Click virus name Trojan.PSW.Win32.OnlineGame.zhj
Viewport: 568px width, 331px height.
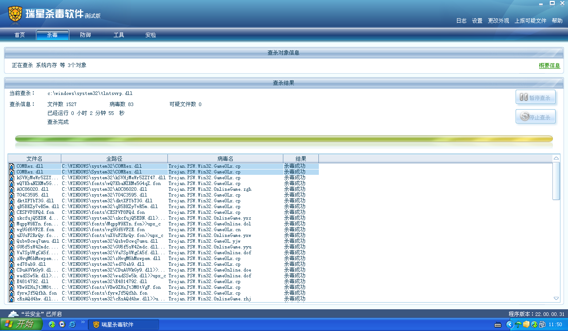point(210,299)
